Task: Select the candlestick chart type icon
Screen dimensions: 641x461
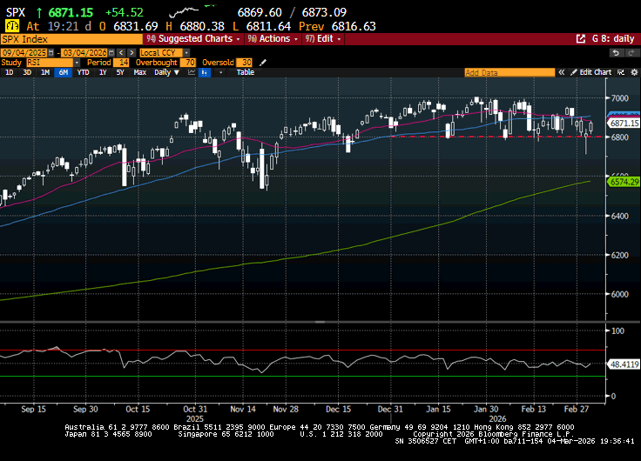Action: 205,72
